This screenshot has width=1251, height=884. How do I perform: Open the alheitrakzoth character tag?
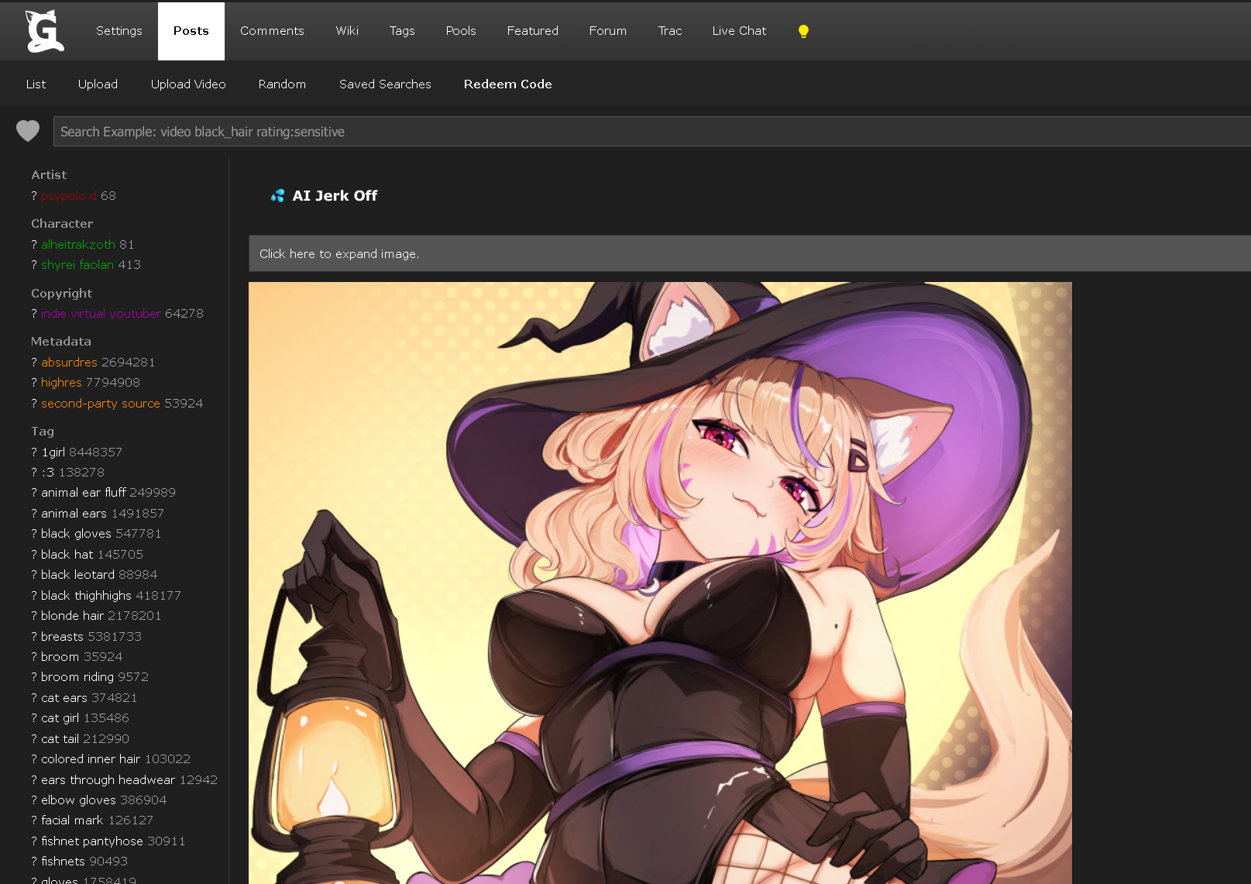pyautogui.click(x=78, y=245)
